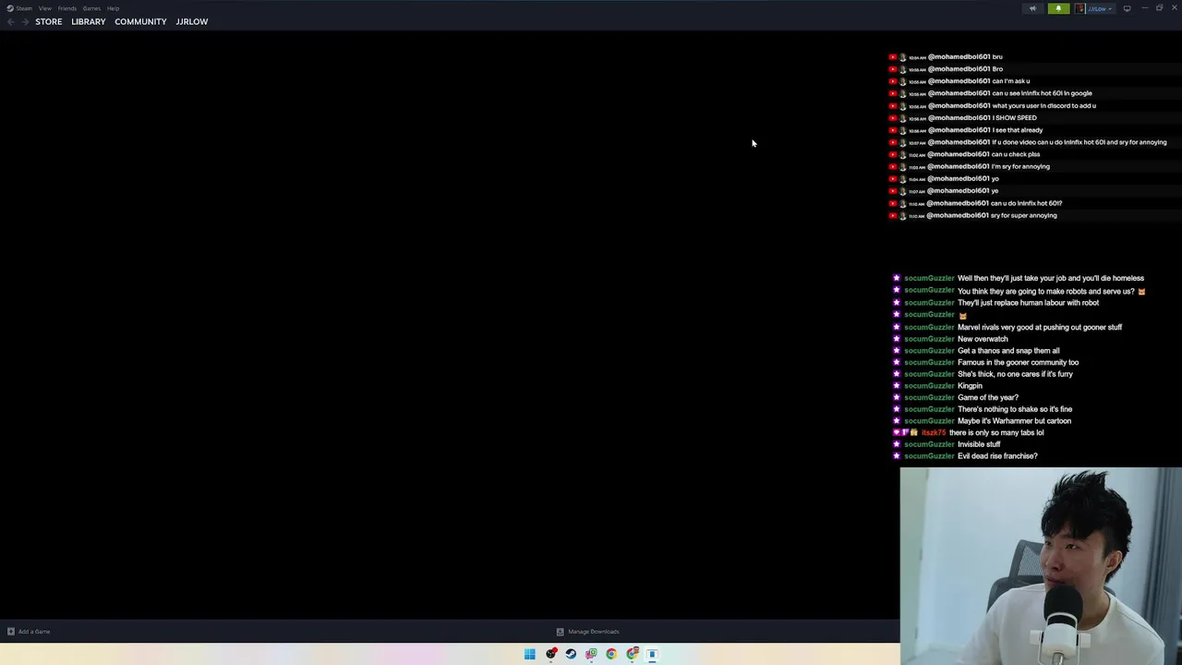Open the black taskbar app with red badge

click(x=551, y=654)
